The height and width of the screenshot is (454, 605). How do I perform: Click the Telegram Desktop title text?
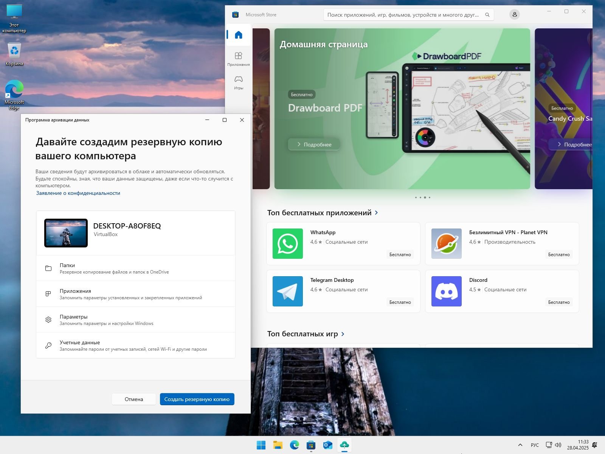click(332, 280)
